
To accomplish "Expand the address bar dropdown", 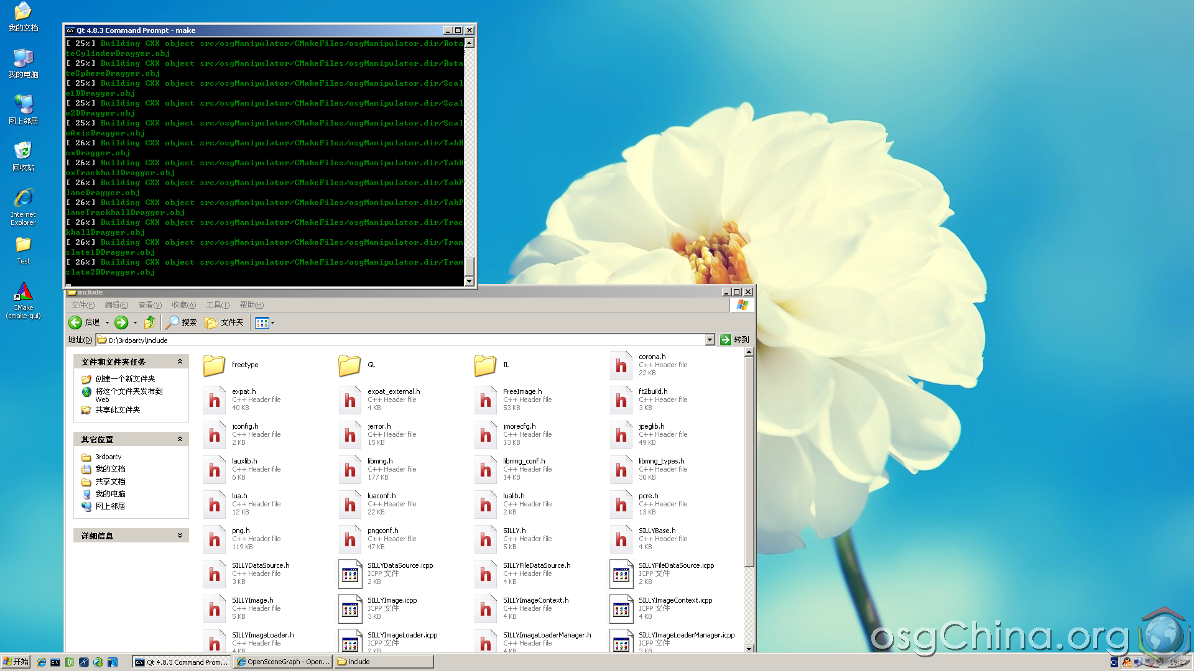I will 710,340.
